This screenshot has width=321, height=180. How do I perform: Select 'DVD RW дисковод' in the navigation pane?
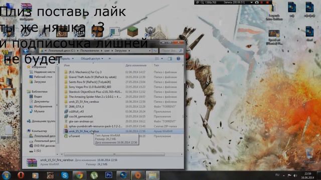(x=42, y=145)
